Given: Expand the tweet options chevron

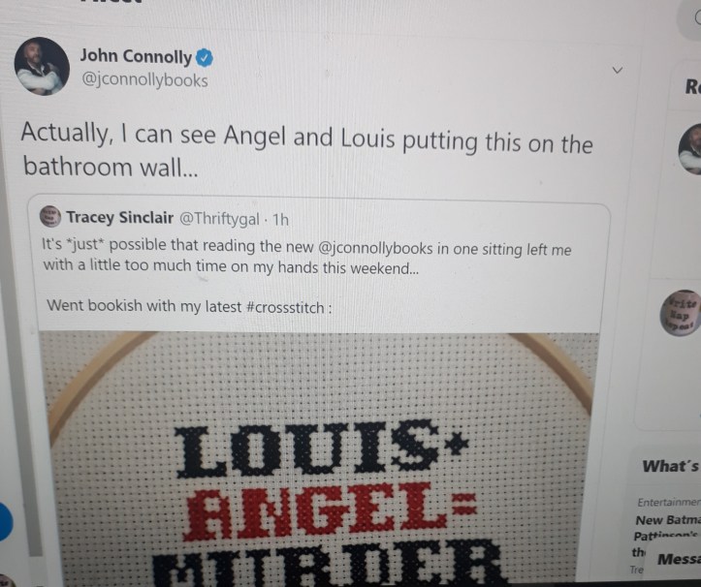Looking at the screenshot, I should 618,71.
